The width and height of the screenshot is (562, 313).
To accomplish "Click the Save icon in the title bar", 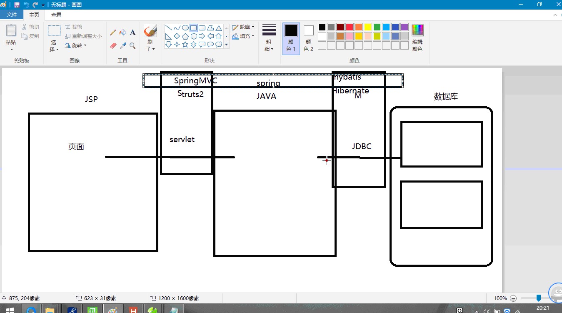I will point(17,5).
